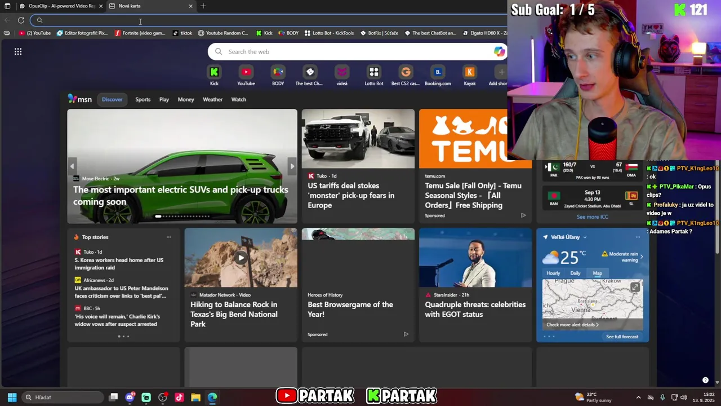Expand the Moderate rain warning chevron
Viewport: 721px width, 406px height.
click(x=641, y=257)
